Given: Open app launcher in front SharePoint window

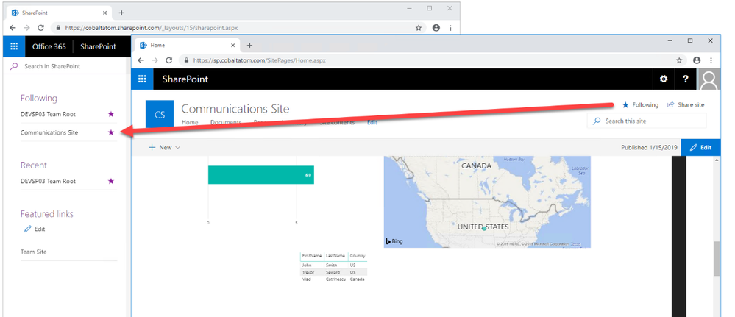Looking at the screenshot, I should click(142, 79).
